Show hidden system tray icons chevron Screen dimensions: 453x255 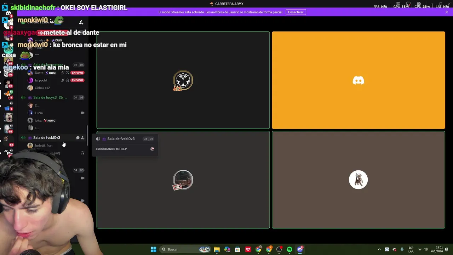tap(379, 249)
